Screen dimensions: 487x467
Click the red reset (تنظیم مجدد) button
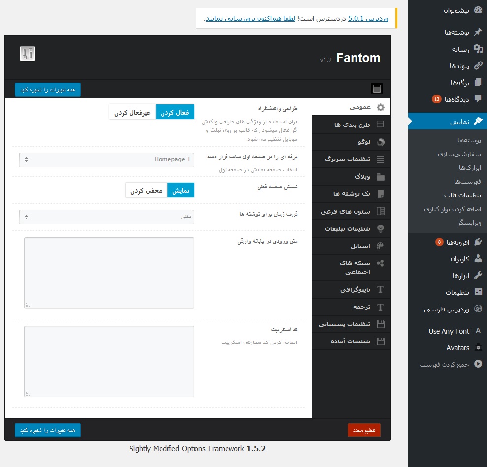click(x=364, y=430)
